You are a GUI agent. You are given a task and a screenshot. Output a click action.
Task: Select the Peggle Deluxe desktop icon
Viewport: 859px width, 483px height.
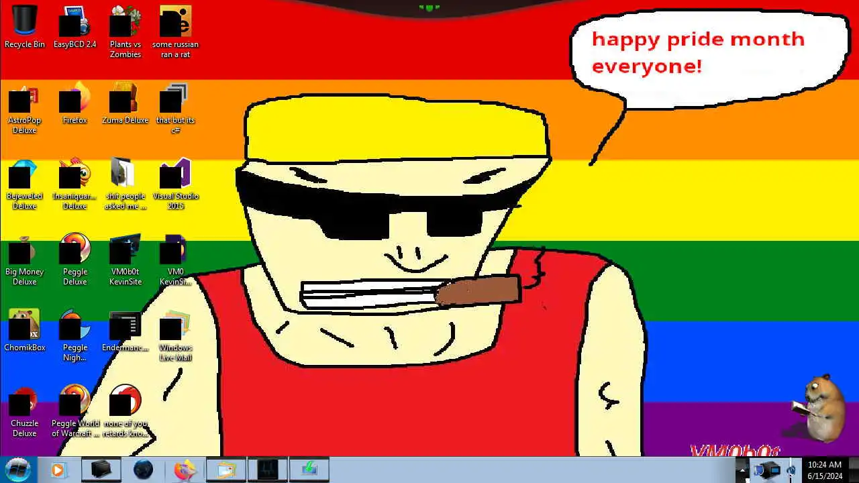74,259
